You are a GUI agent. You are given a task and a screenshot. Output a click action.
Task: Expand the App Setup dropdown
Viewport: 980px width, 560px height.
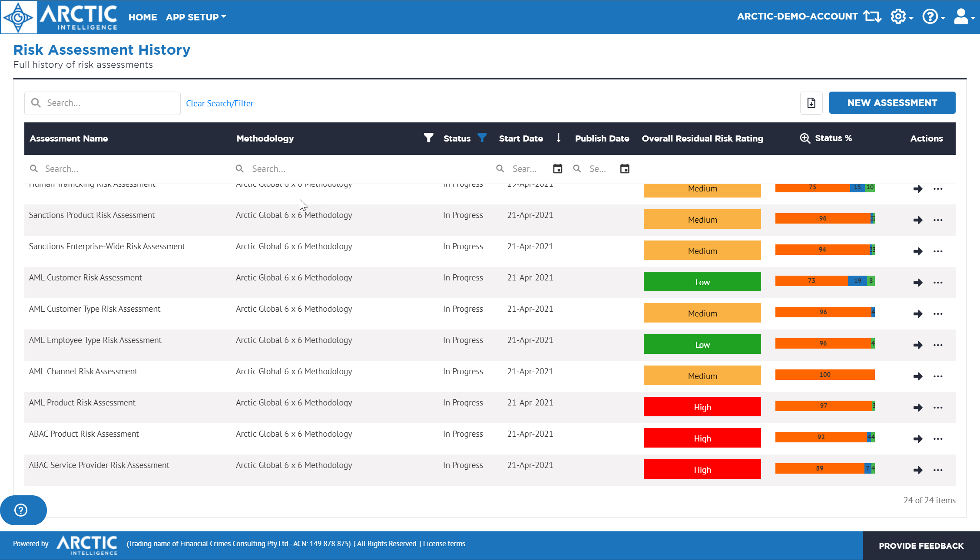tap(195, 17)
